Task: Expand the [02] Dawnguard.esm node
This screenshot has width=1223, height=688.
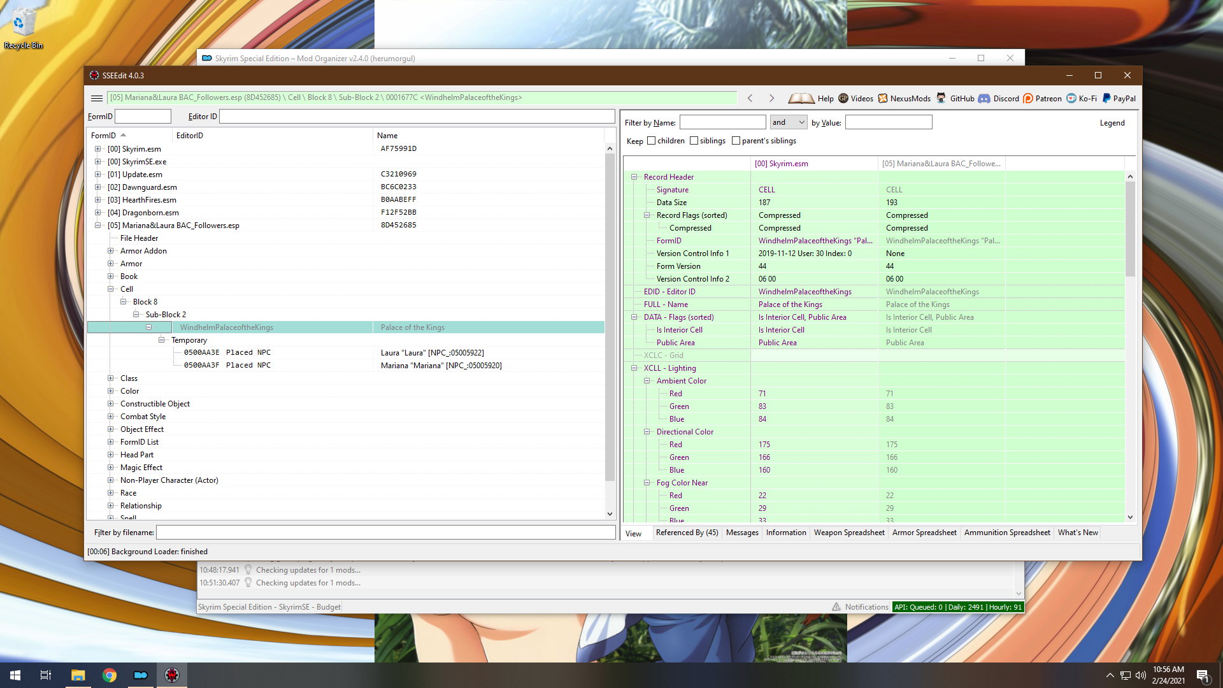Action: (97, 187)
